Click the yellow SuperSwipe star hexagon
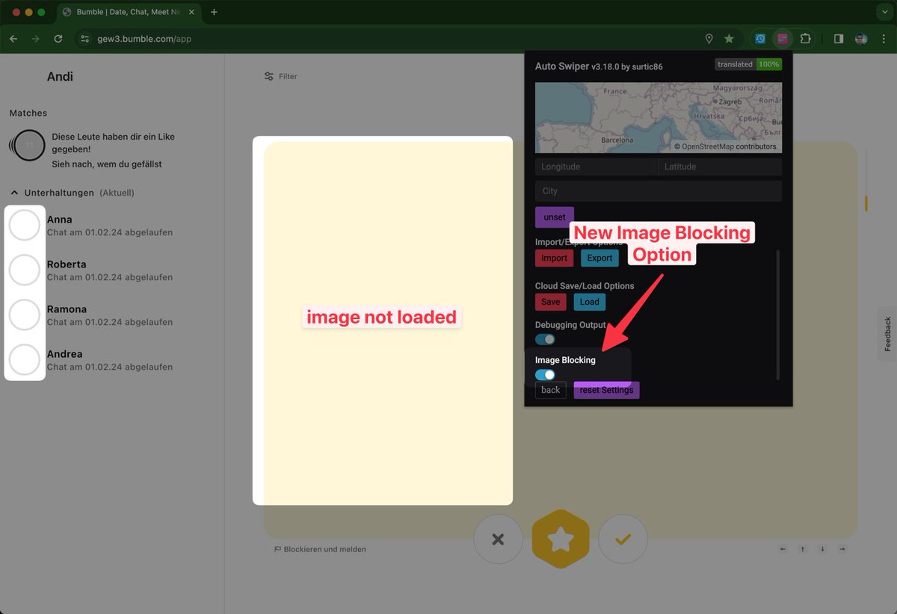 (x=561, y=539)
